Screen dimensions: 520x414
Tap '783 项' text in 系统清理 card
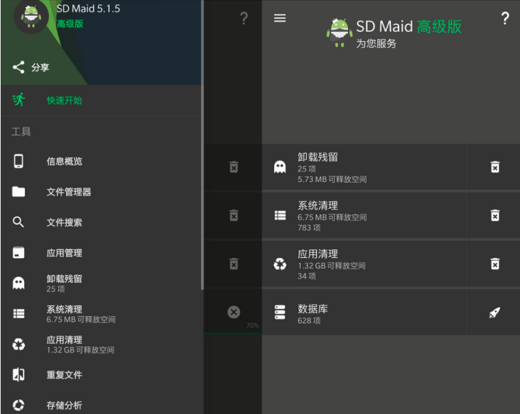tap(309, 228)
